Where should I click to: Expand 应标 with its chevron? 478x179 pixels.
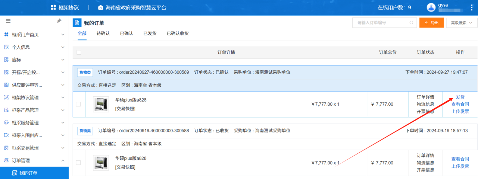tap(63, 60)
